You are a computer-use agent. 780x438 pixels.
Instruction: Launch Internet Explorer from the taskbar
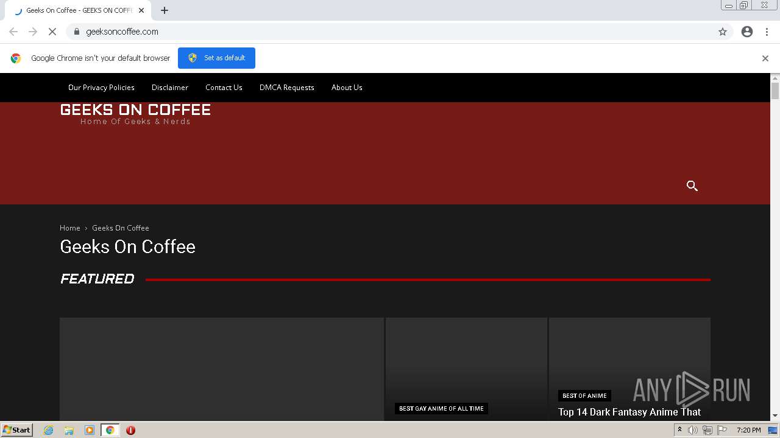tap(49, 430)
